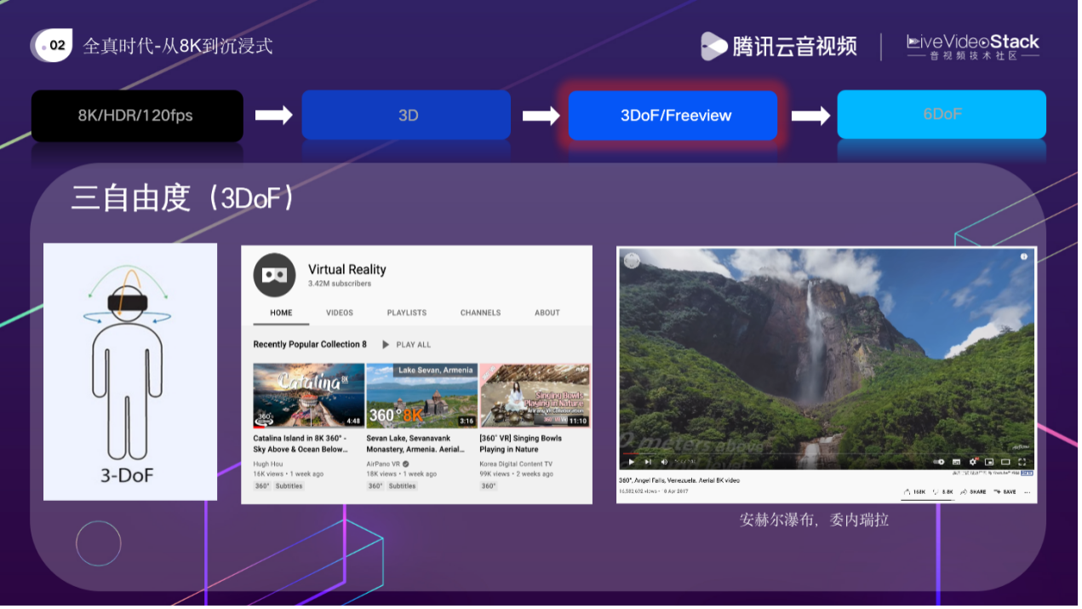Click the 02 section number badge
The width and height of the screenshot is (1082, 609).
[x=51, y=45]
